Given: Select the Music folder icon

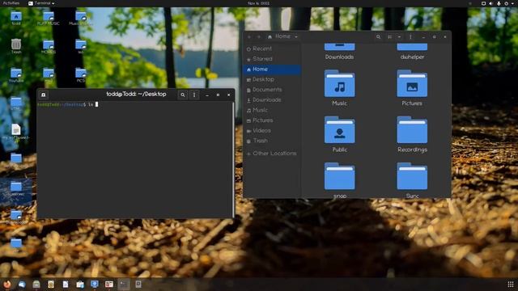Looking at the screenshot, I should coord(340,84).
